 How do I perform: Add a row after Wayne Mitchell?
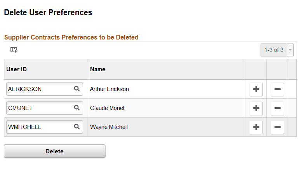pyautogui.click(x=256, y=127)
